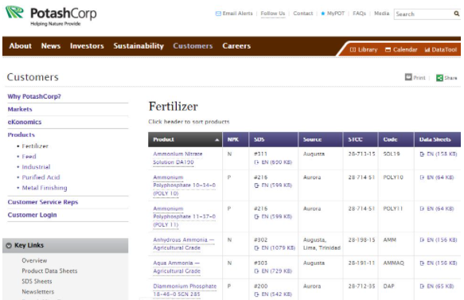The image size is (464, 300).
Task: Open Ammonium Nitrate Solution DA190 product
Action: click(177, 158)
